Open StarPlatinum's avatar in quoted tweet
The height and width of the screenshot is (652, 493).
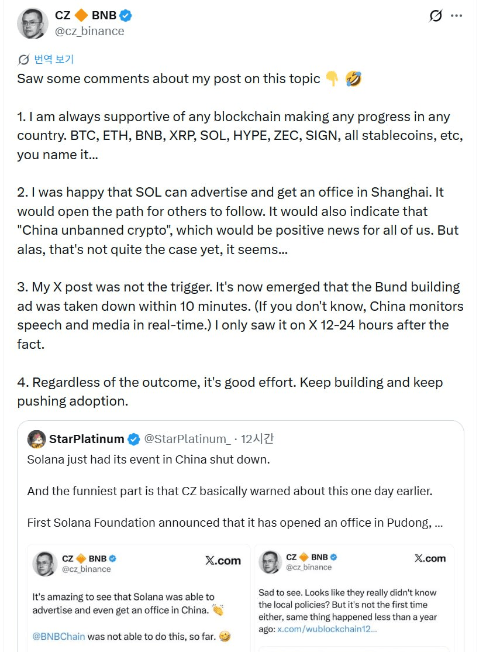point(36,439)
